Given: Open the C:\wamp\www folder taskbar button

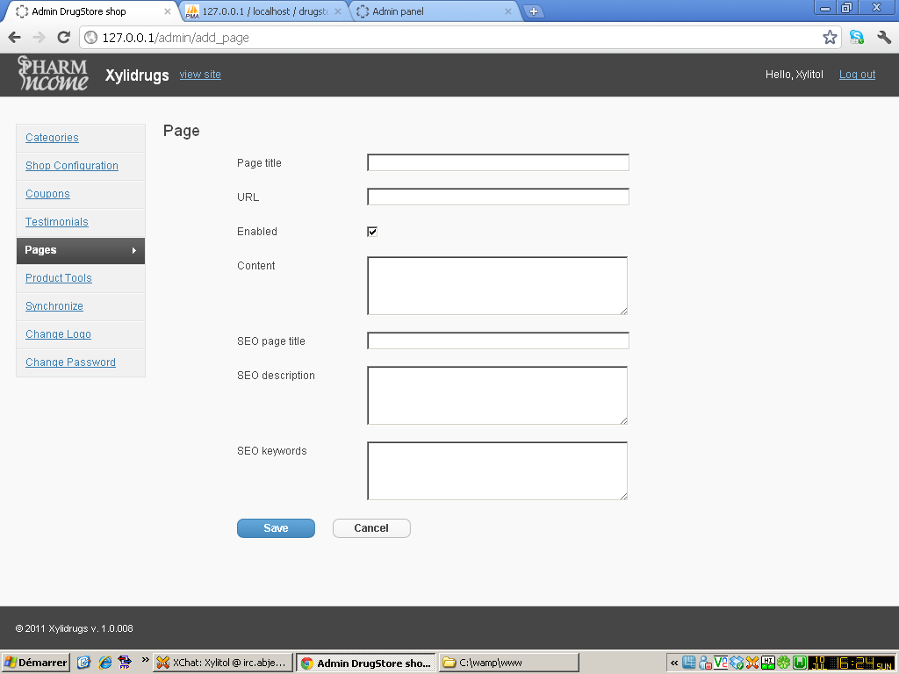Looking at the screenshot, I should (509, 663).
